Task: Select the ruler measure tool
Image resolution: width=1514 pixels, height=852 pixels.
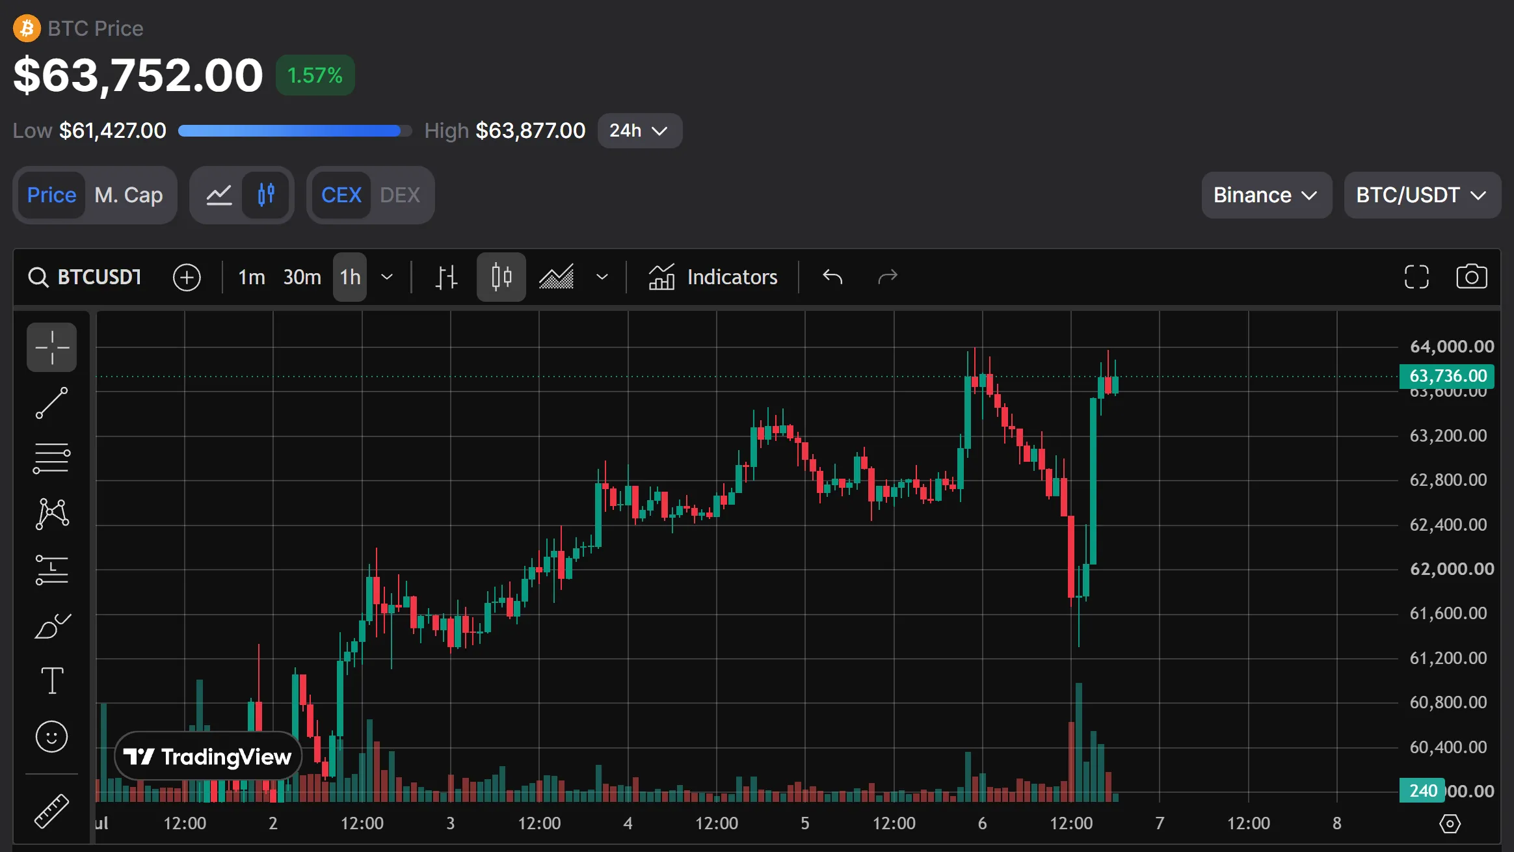Action: click(x=52, y=810)
